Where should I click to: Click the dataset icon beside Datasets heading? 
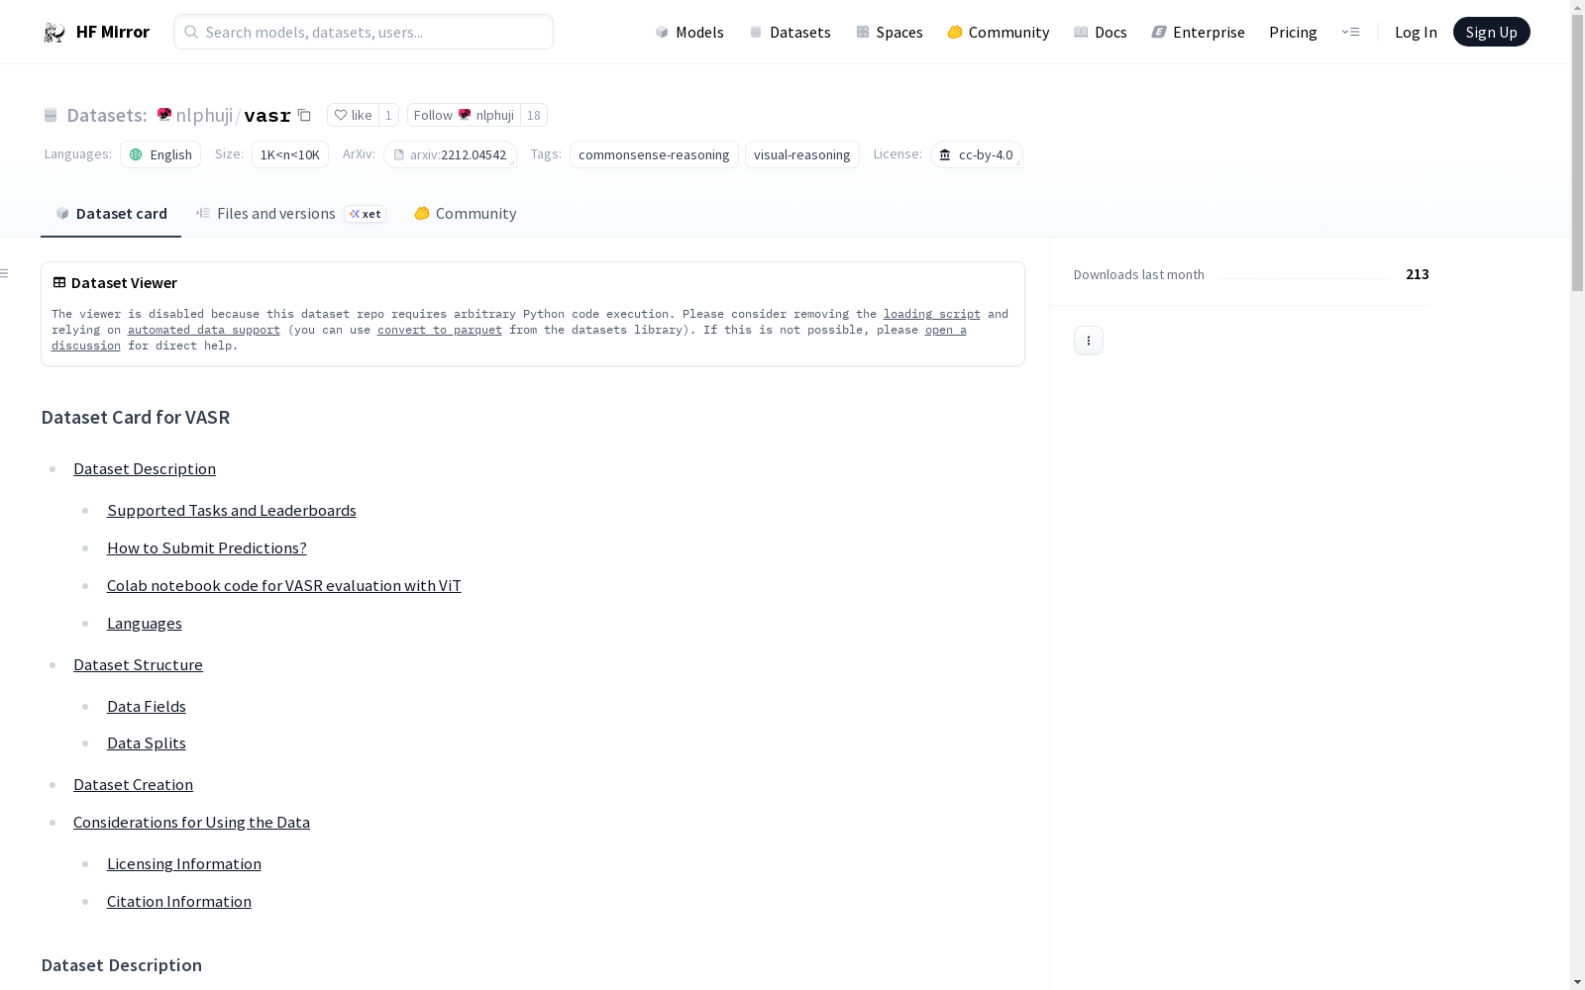(x=51, y=116)
